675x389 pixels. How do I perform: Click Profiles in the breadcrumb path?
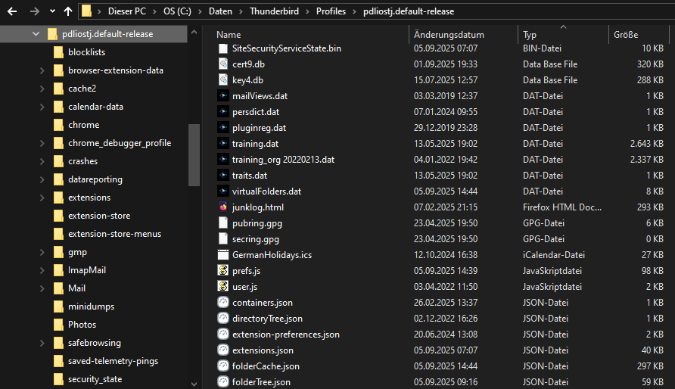coord(331,11)
